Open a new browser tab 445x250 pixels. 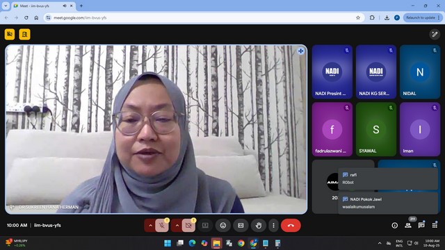tap(81, 6)
